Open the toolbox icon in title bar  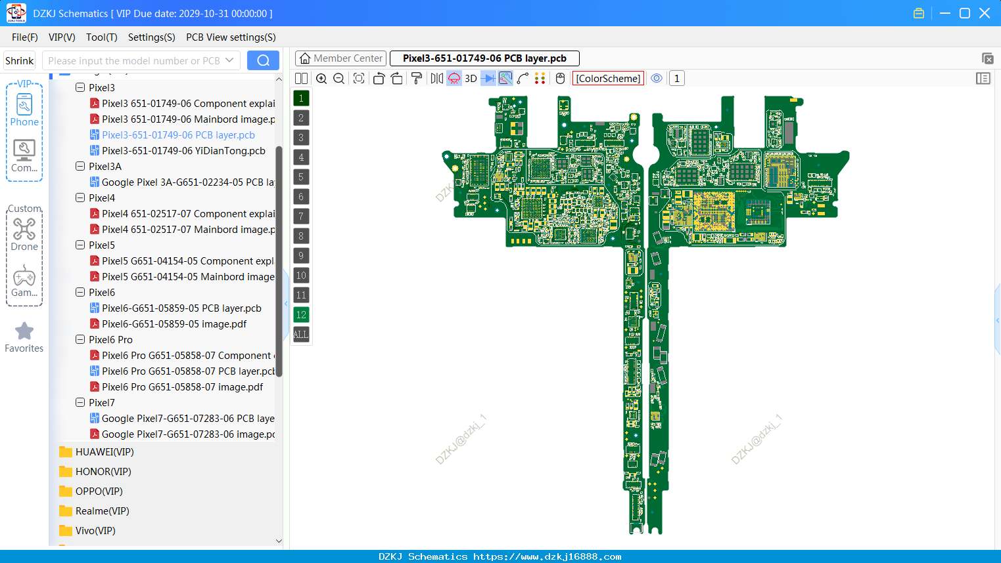pyautogui.click(x=919, y=13)
